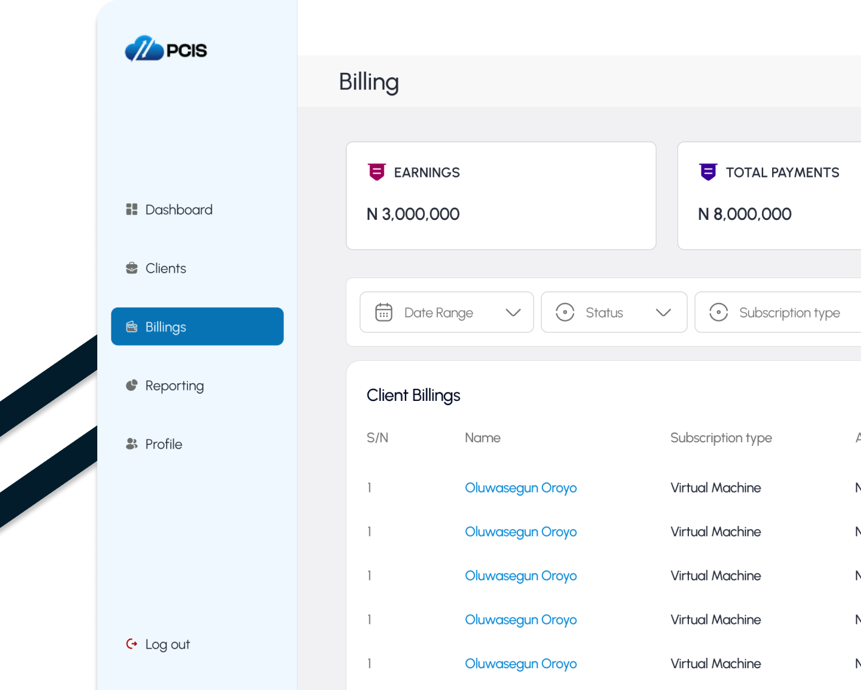Click the S/N column header
The width and height of the screenshot is (861, 690).
point(378,437)
